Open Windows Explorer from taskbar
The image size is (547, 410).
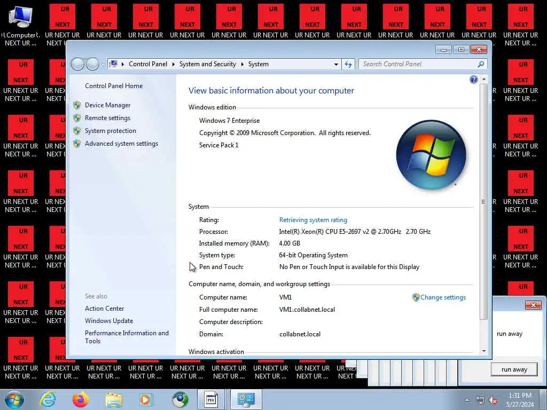click(x=114, y=399)
